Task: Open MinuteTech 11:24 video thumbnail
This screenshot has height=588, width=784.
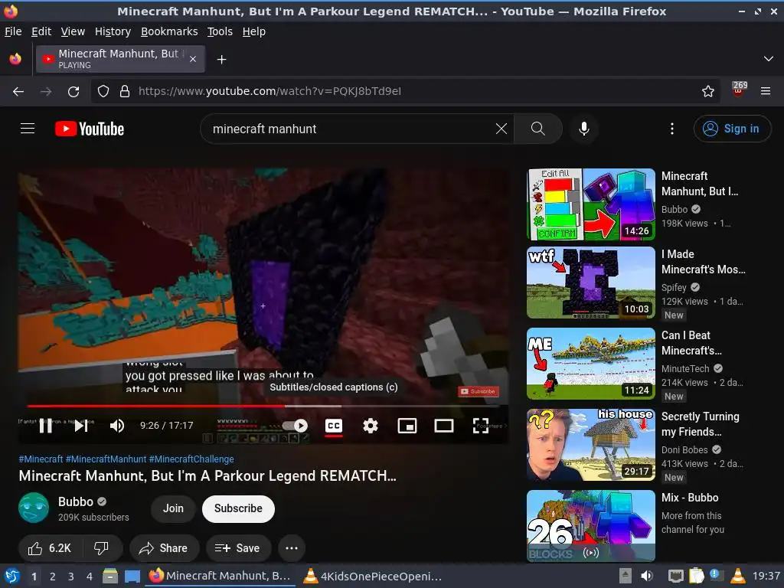Action: (591, 364)
